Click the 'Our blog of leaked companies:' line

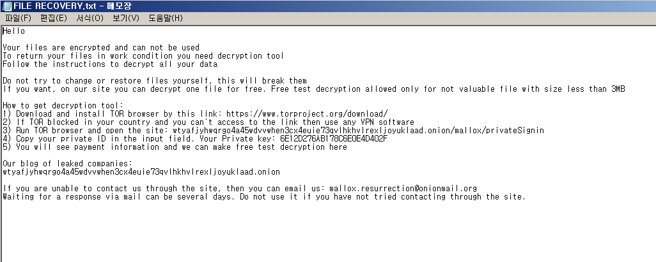pos(67,164)
